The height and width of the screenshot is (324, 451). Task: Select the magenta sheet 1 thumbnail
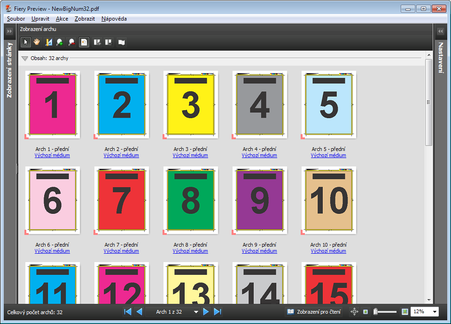(53, 105)
